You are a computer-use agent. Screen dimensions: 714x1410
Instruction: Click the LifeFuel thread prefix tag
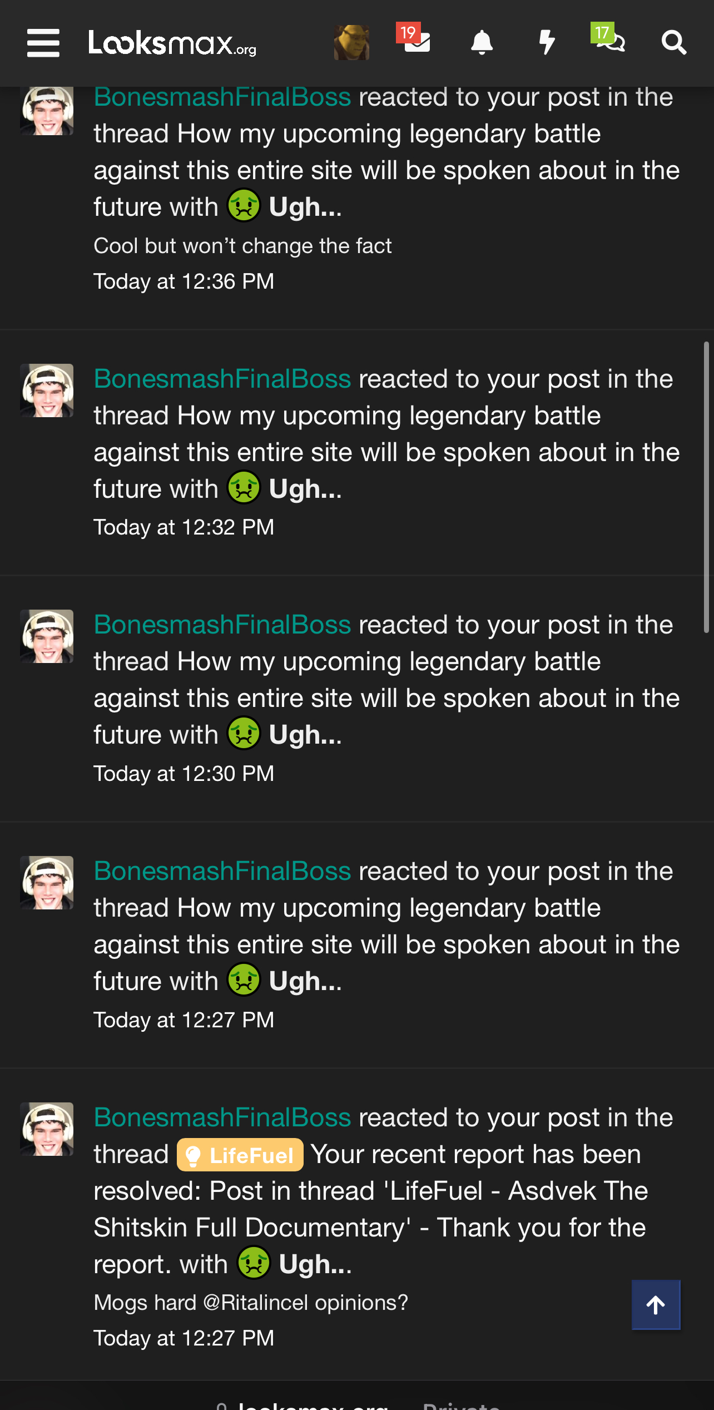(x=240, y=1155)
